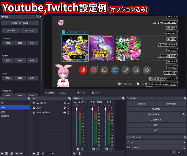
Task: Click 仮想カメラ開始 button
Action: [x=153, y=114]
